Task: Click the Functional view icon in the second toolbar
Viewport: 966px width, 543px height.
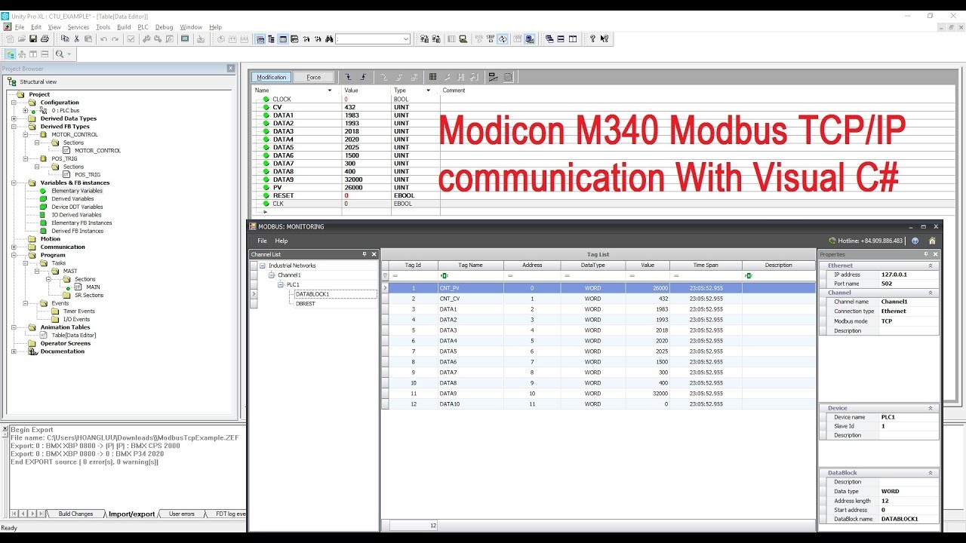Action: click(22, 54)
